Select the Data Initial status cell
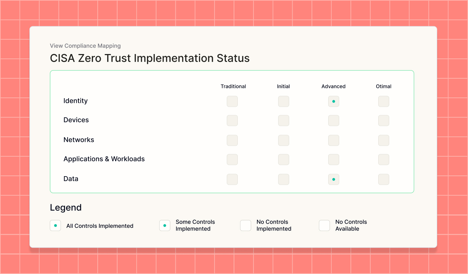This screenshot has height=274, width=468. coord(284,179)
